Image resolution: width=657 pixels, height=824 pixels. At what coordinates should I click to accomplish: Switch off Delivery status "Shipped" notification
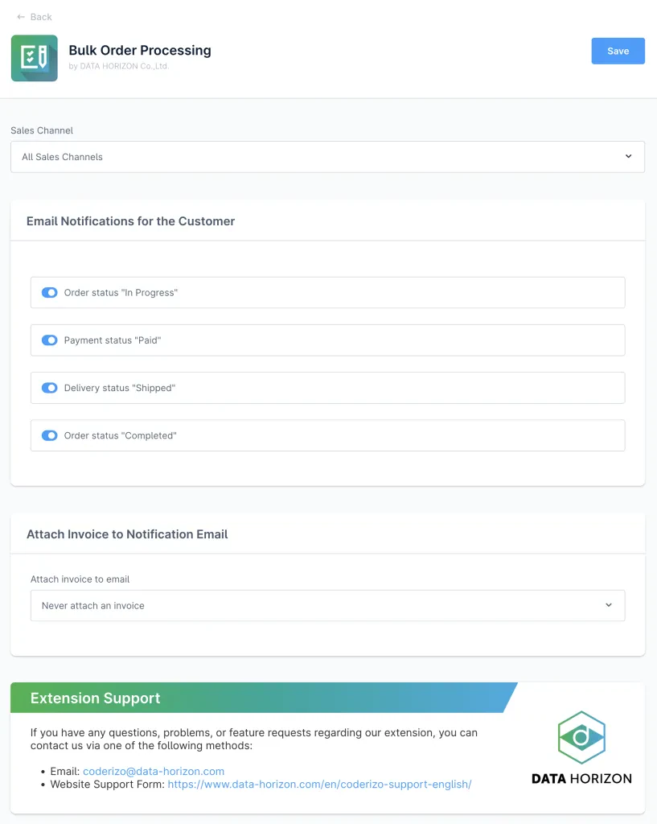point(50,388)
